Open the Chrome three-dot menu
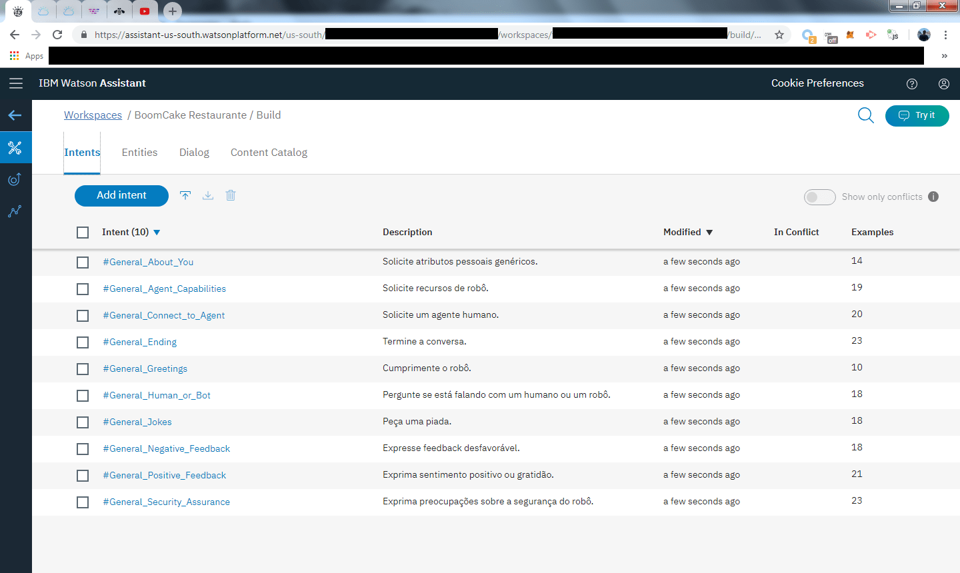960x573 pixels. (x=945, y=35)
